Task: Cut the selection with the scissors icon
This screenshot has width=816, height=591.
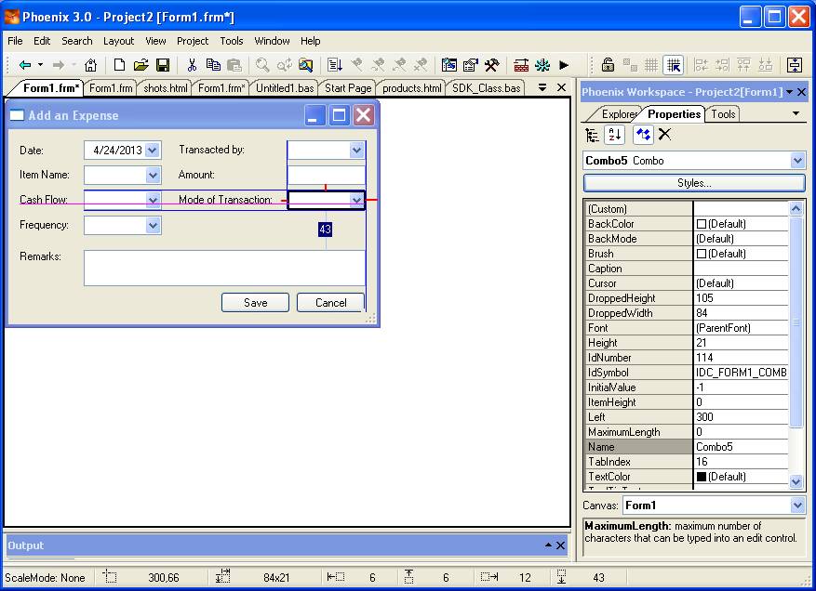Action: click(x=192, y=65)
